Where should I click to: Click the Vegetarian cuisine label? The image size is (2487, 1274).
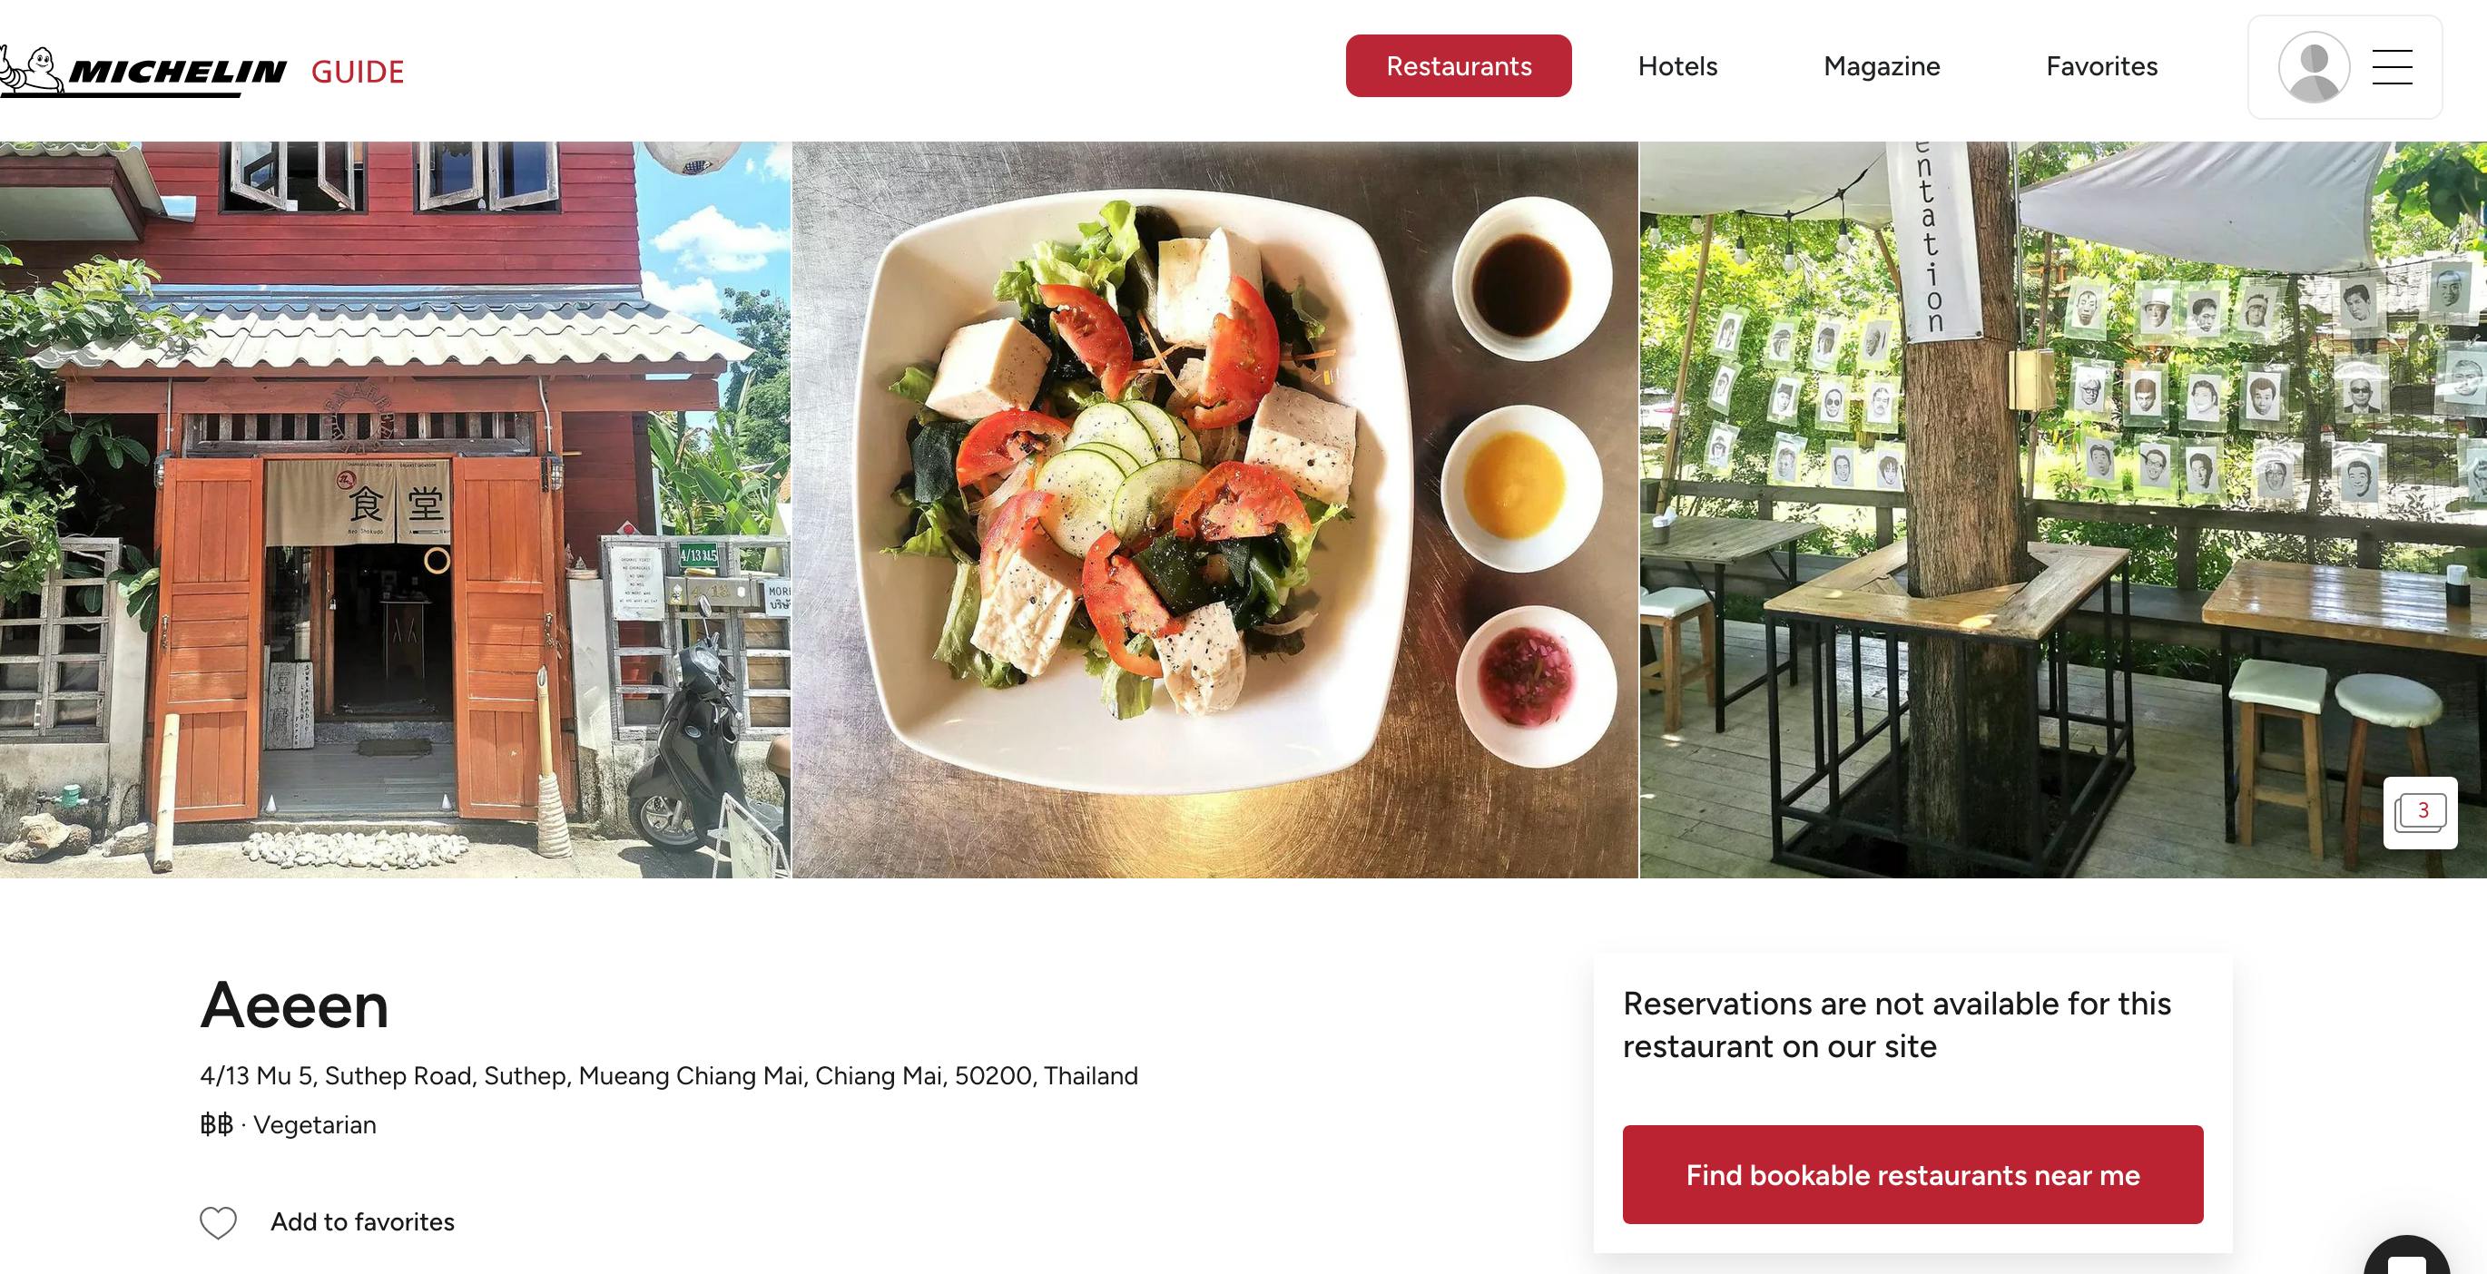pyautogui.click(x=315, y=1125)
